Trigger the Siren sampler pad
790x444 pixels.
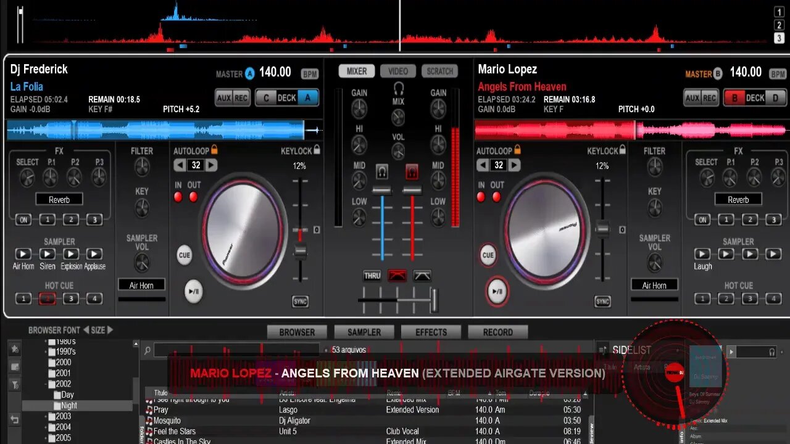click(x=47, y=254)
